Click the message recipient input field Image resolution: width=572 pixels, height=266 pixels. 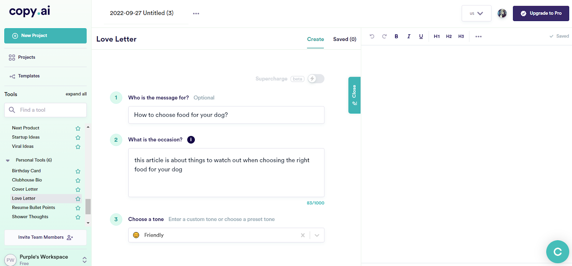point(226,115)
